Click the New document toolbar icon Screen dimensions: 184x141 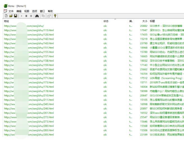[6, 16]
